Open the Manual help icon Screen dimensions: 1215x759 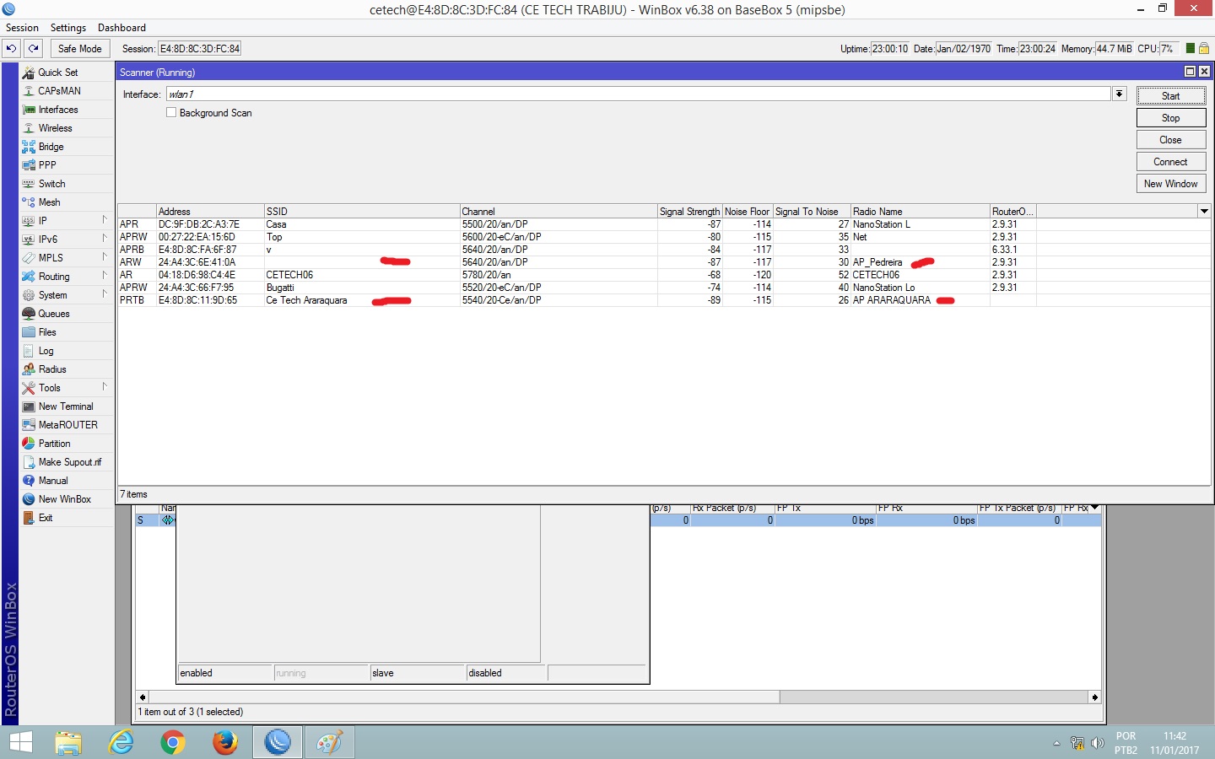point(29,481)
